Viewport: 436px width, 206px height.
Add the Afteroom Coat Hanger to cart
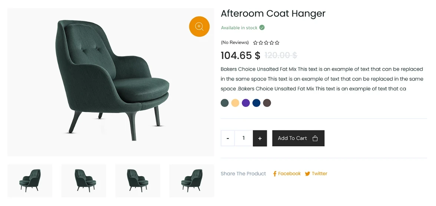pyautogui.click(x=298, y=138)
